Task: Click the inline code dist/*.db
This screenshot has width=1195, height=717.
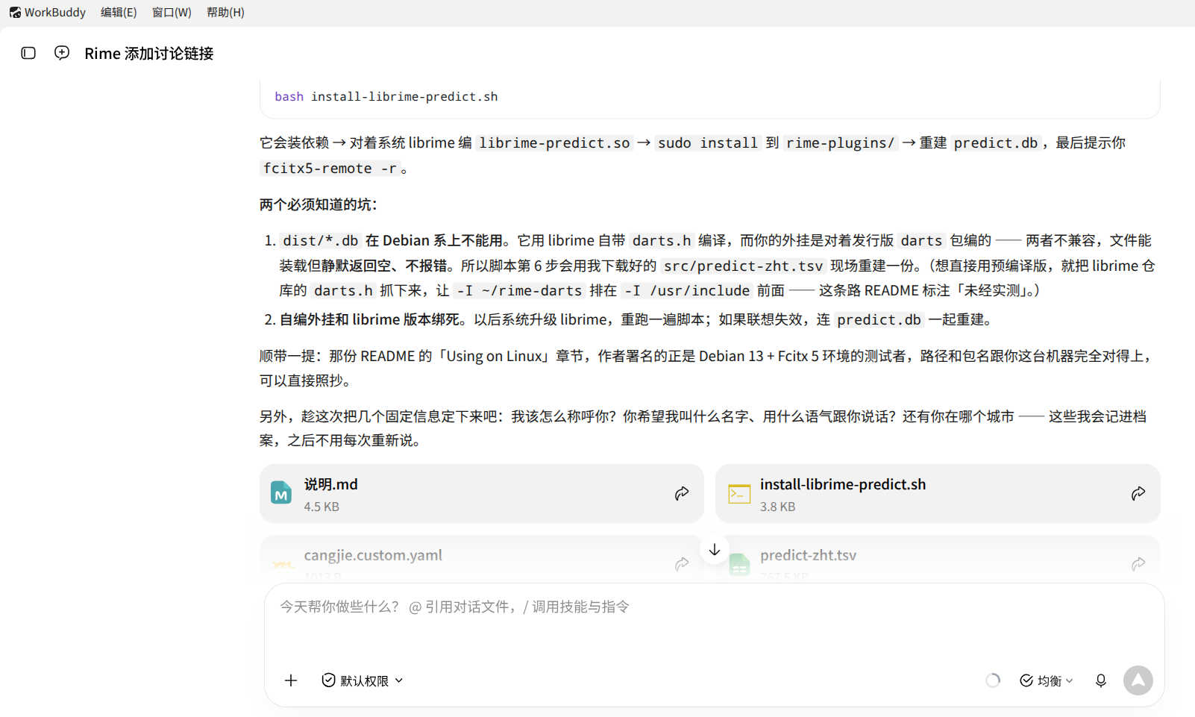Action: click(321, 241)
